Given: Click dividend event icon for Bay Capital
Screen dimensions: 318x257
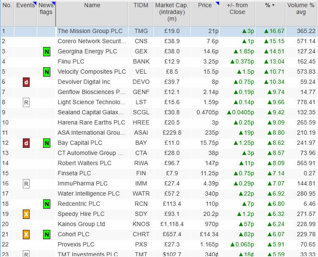Looking at the screenshot, I should [x=26, y=143].
